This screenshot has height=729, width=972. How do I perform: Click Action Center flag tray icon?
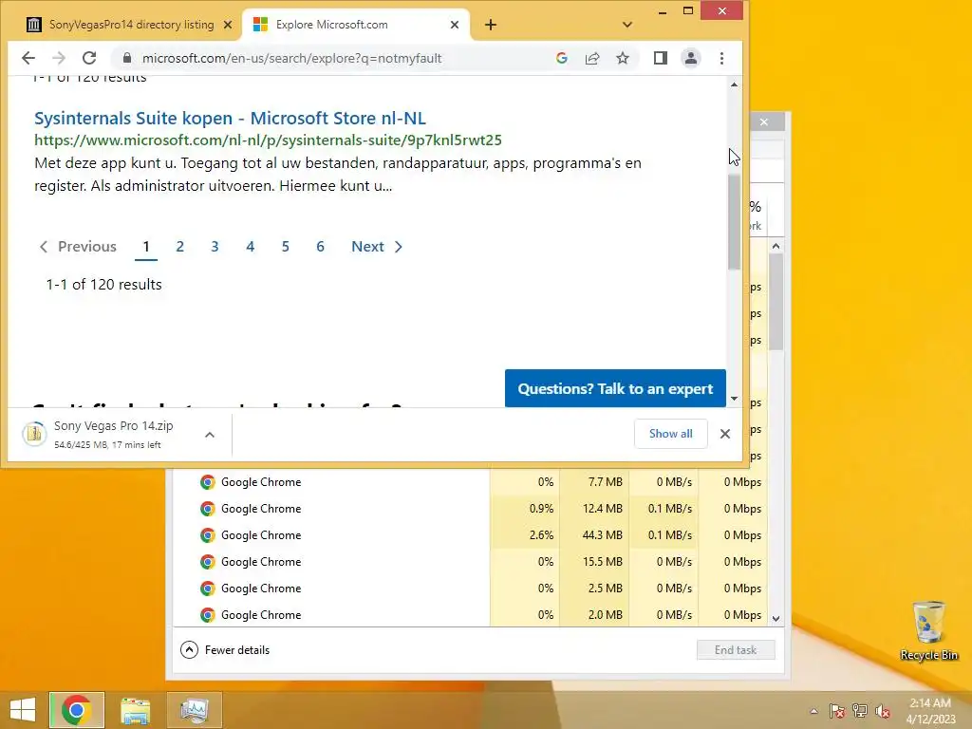[x=837, y=711]
